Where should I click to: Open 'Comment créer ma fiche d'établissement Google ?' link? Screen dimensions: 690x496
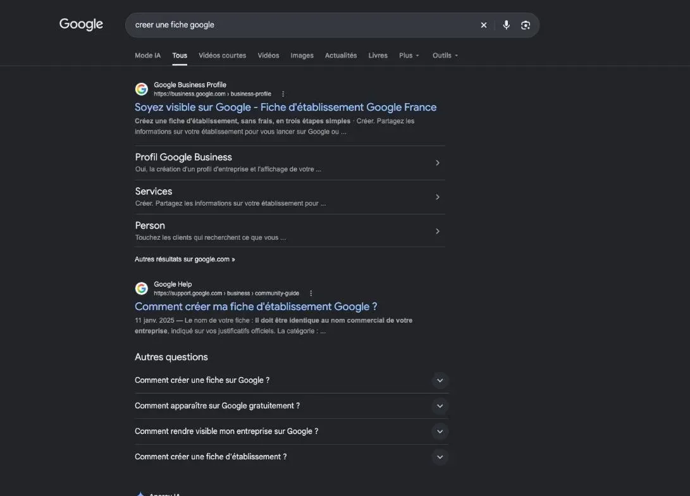pyautogui.click(x=256, y=307)
